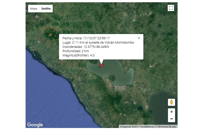Click the Google logo on map
The width and height of the screenshot is (209, 130).
tap(35, 125)
